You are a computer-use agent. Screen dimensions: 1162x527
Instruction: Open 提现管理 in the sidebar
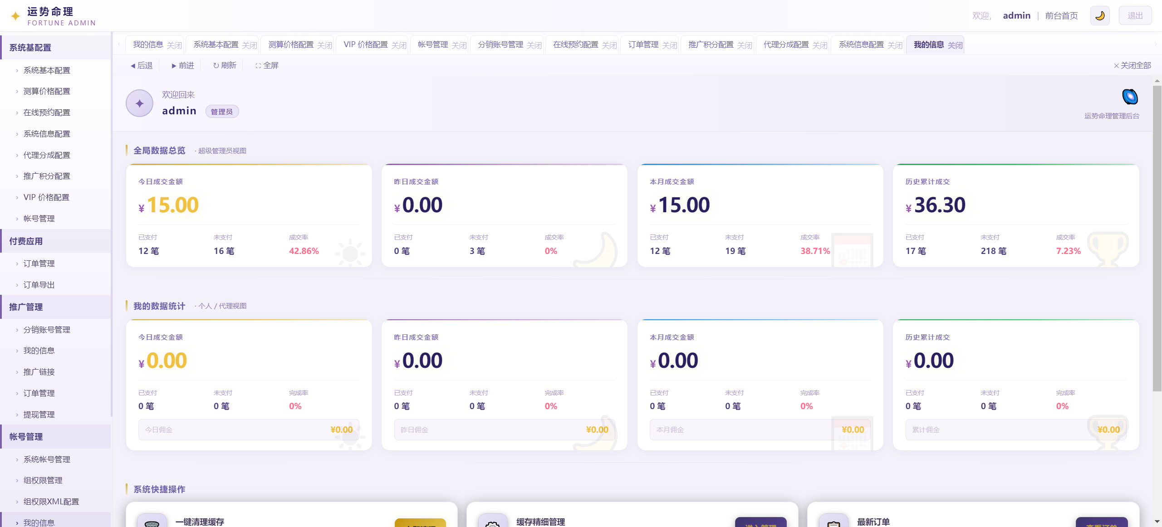click(x=39, y=415)
